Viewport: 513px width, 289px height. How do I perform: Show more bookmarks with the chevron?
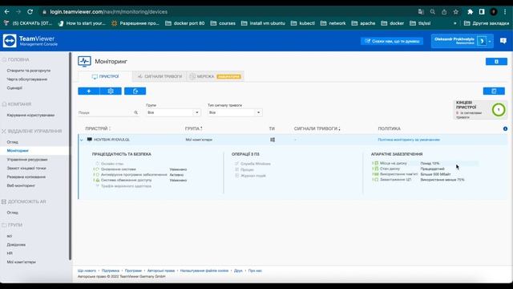454,23
